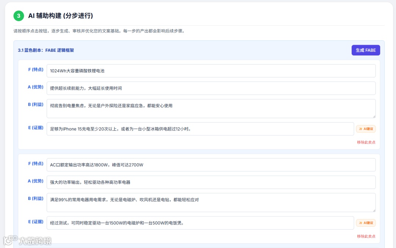Click AI建议 beside the 电磁炉 evidence
The height and width of the screenshot is (248, 396).
pos(366,223)
